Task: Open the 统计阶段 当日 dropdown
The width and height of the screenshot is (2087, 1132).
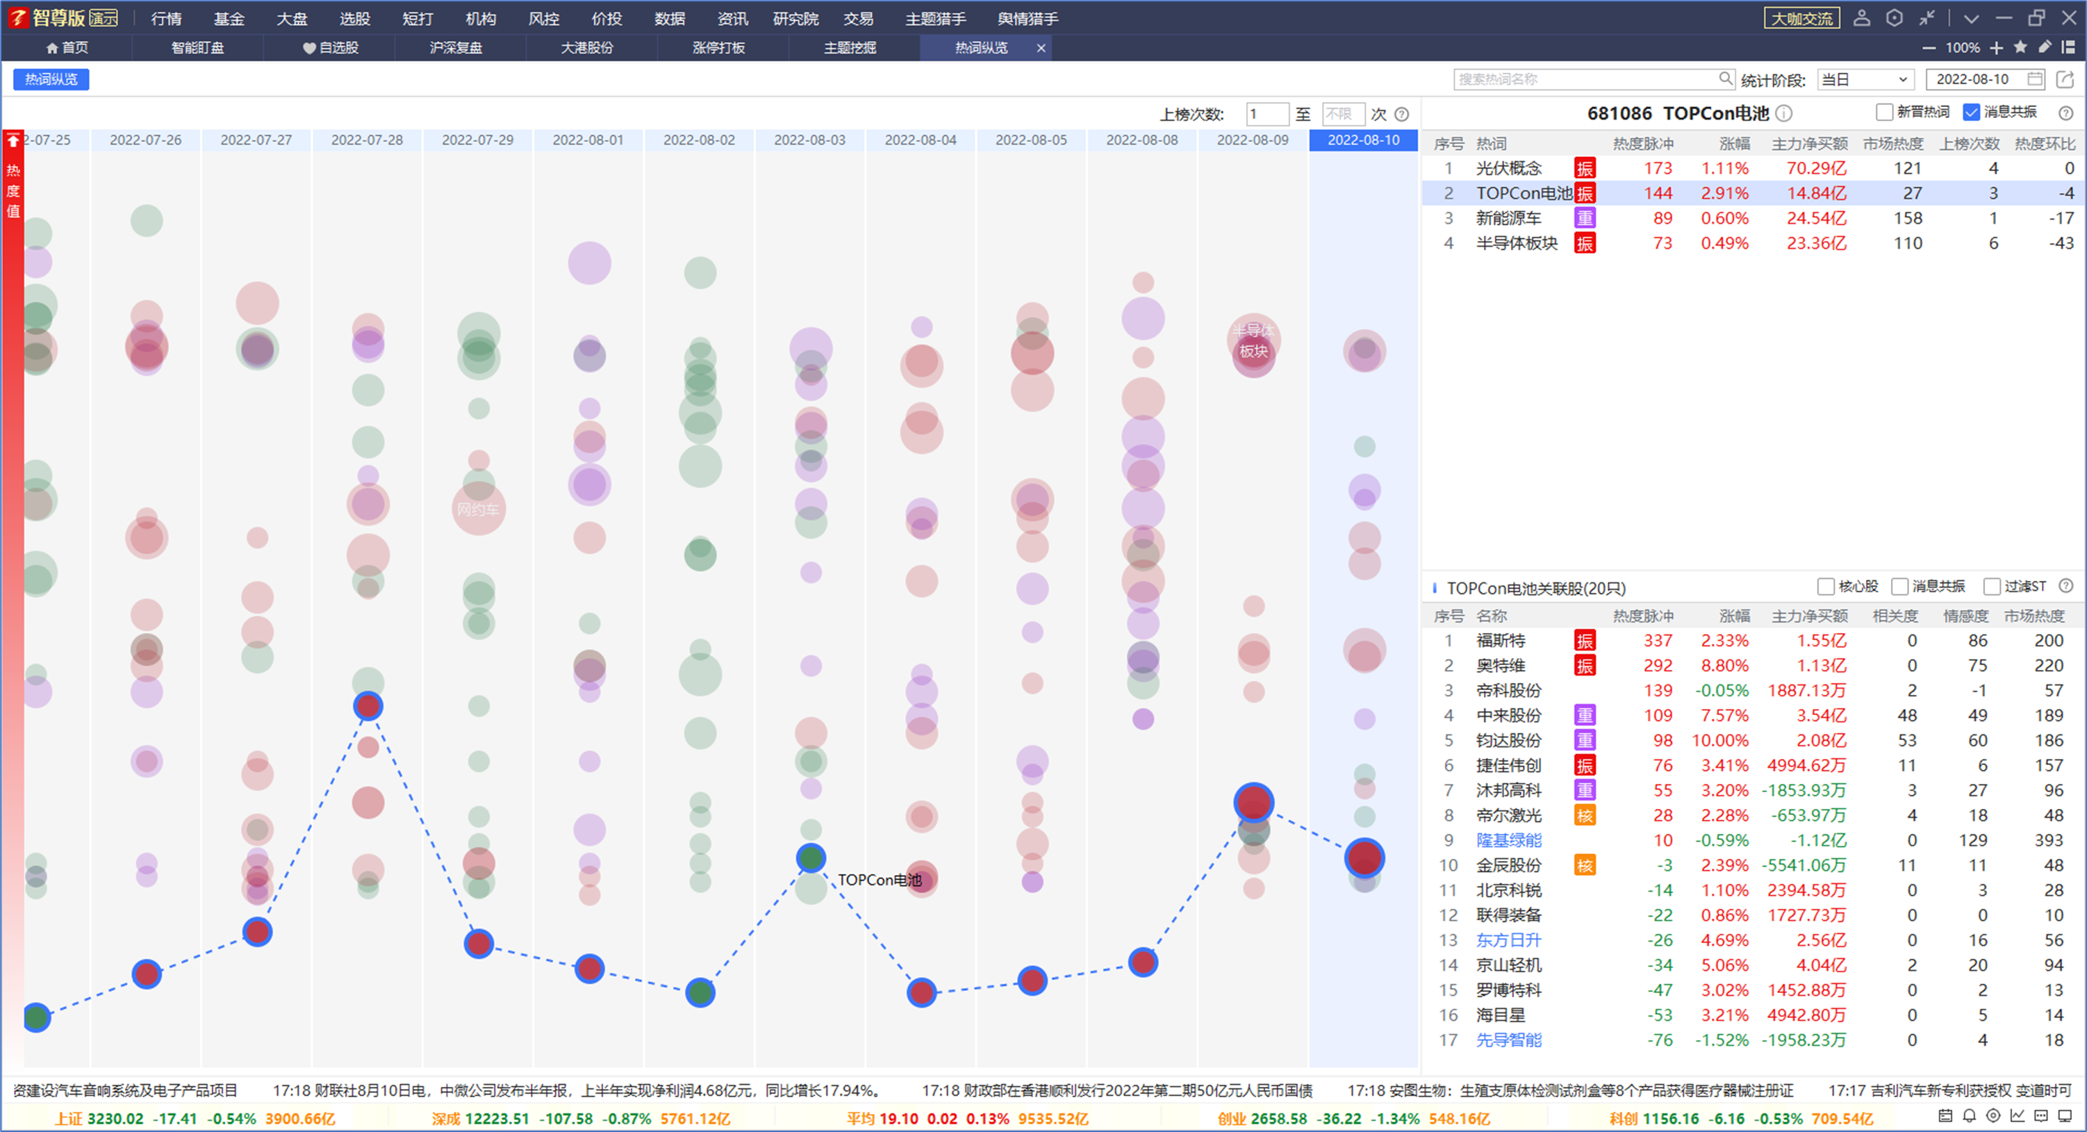Action: coord(1865,79)
